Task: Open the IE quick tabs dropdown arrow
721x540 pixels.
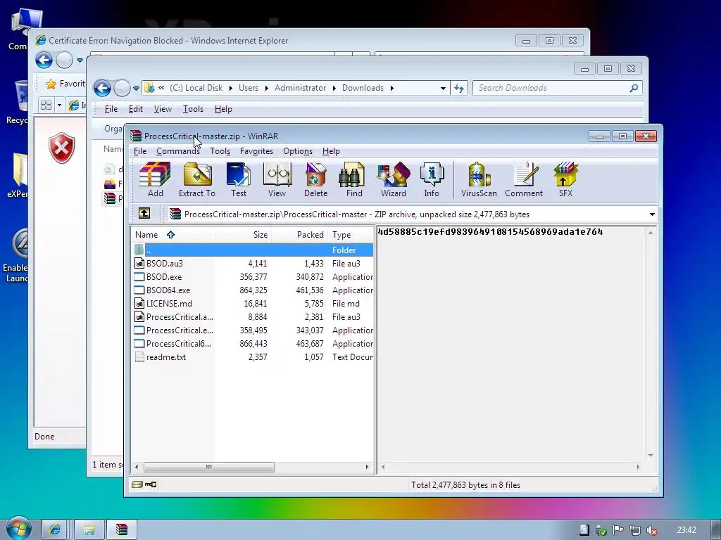Action: (59, 105)
